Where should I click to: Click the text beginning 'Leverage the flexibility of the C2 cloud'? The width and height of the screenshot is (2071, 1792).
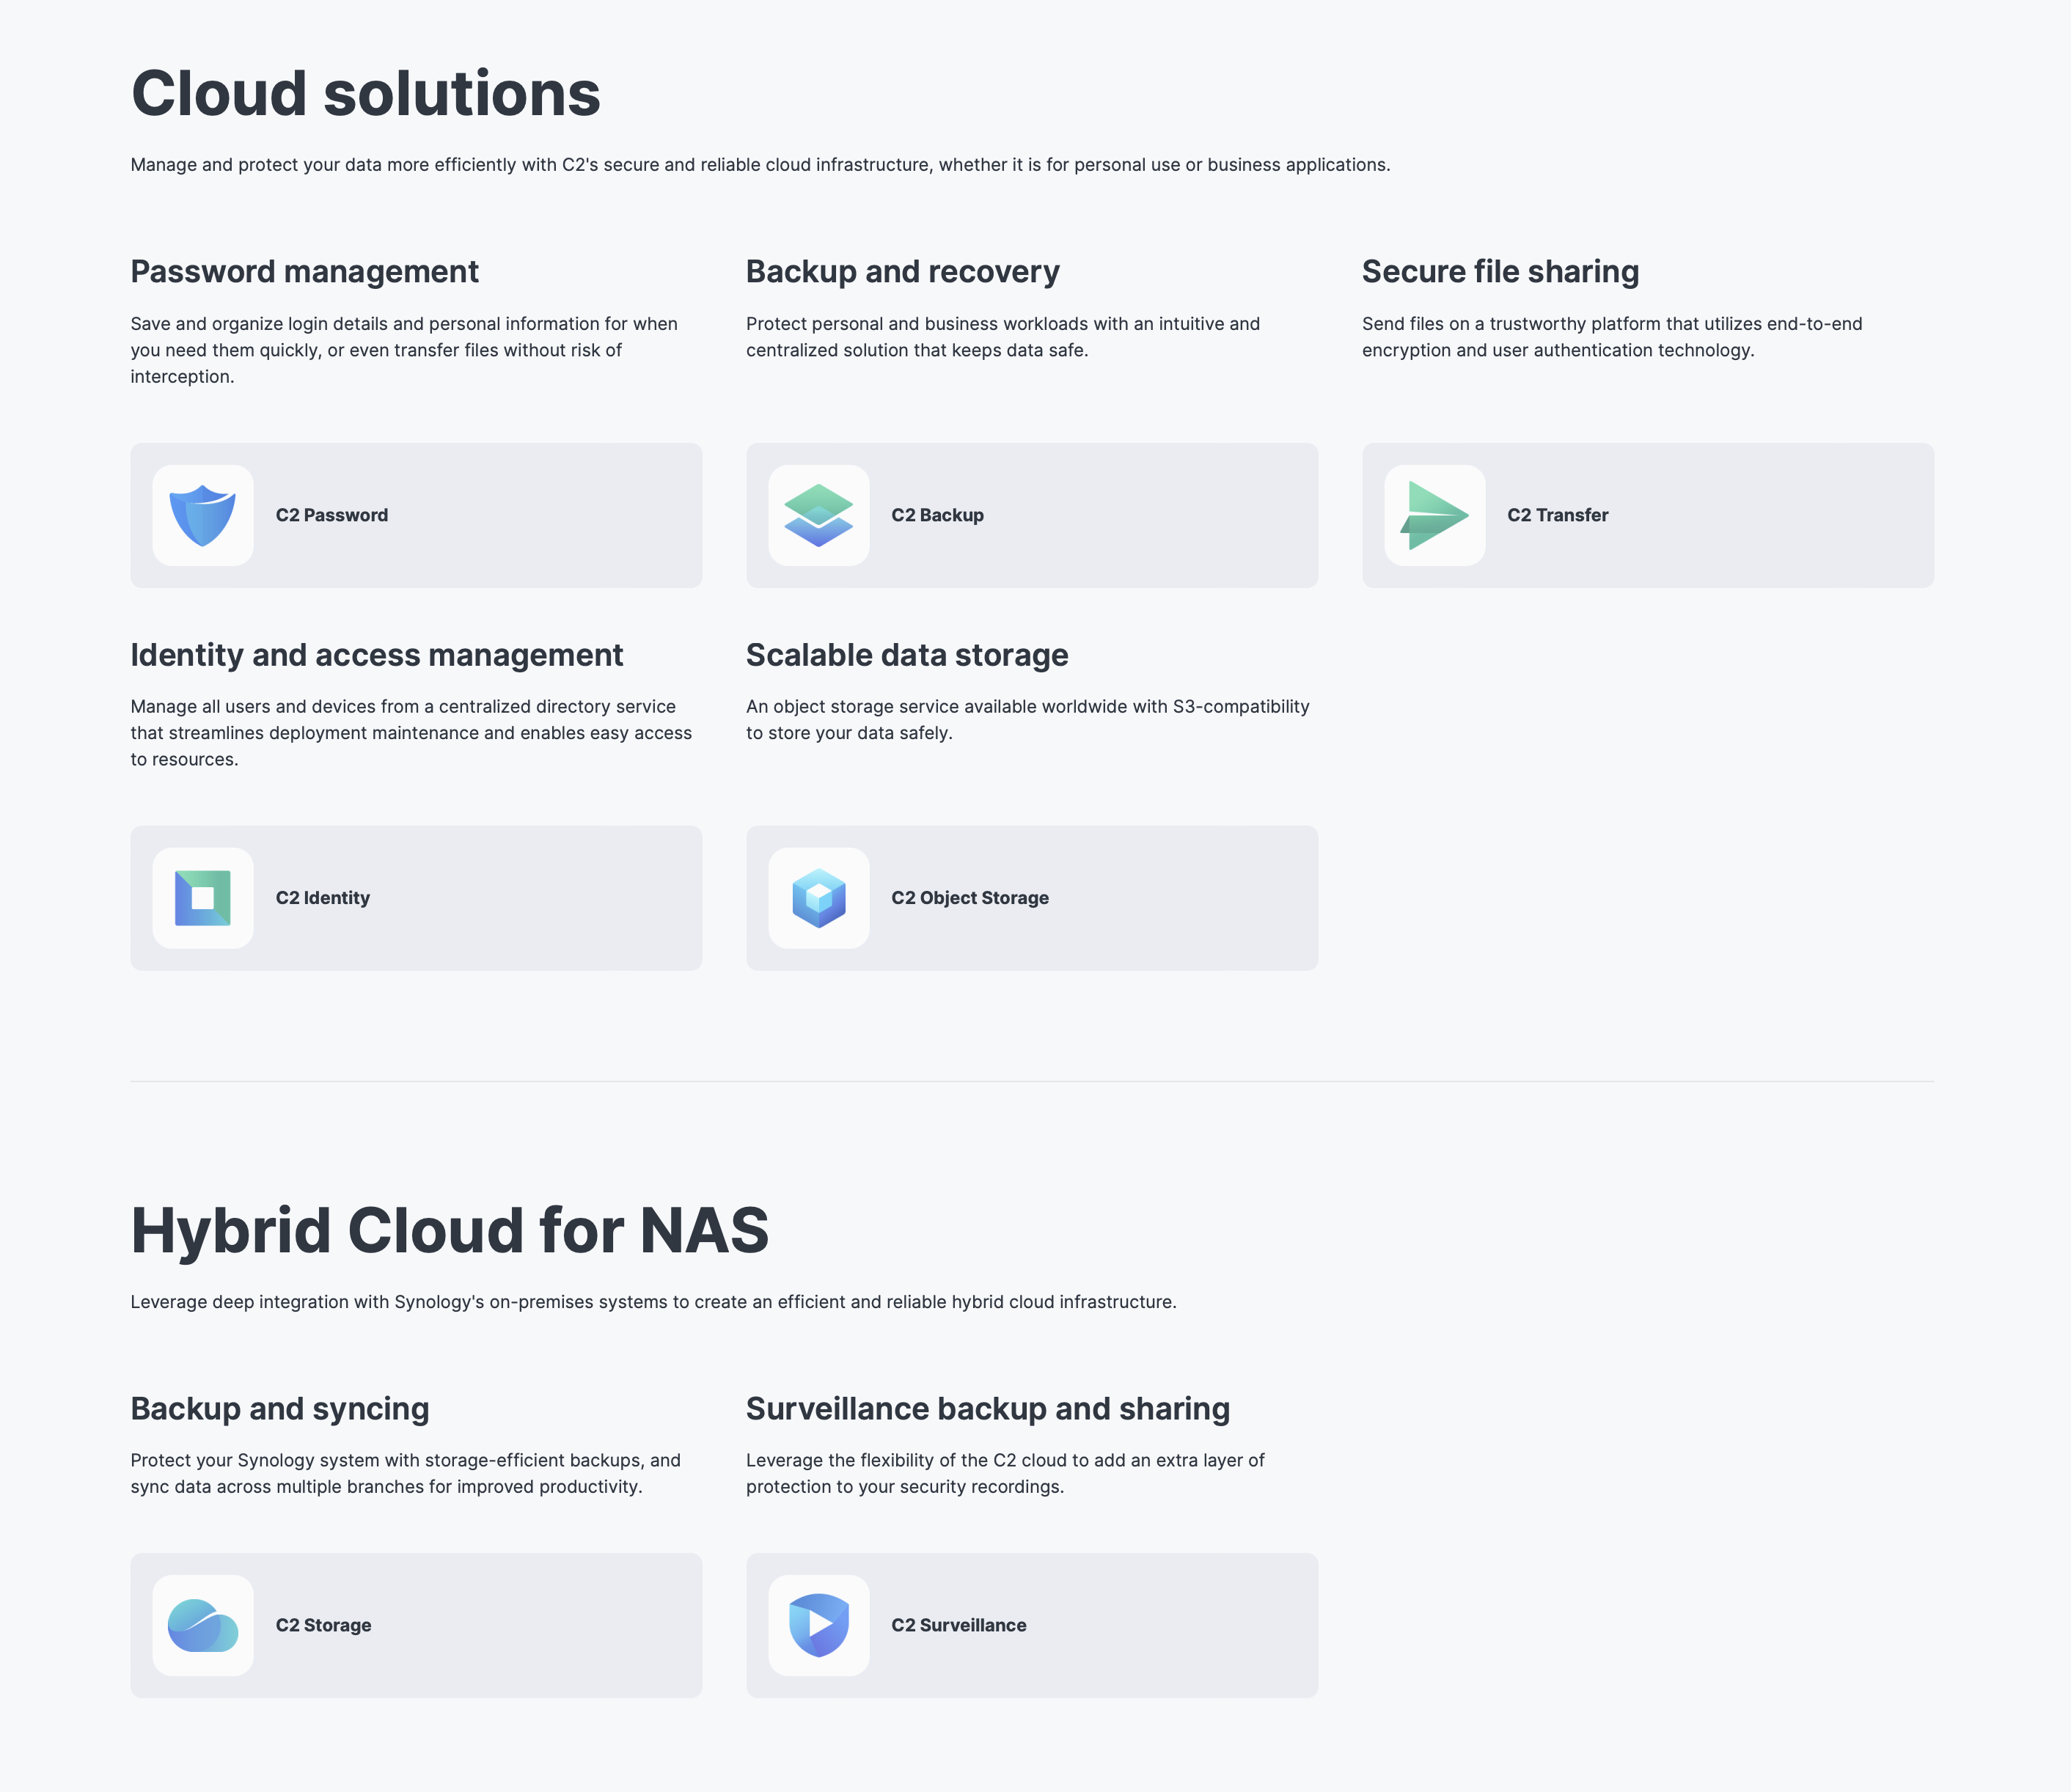point(1005,1474)
